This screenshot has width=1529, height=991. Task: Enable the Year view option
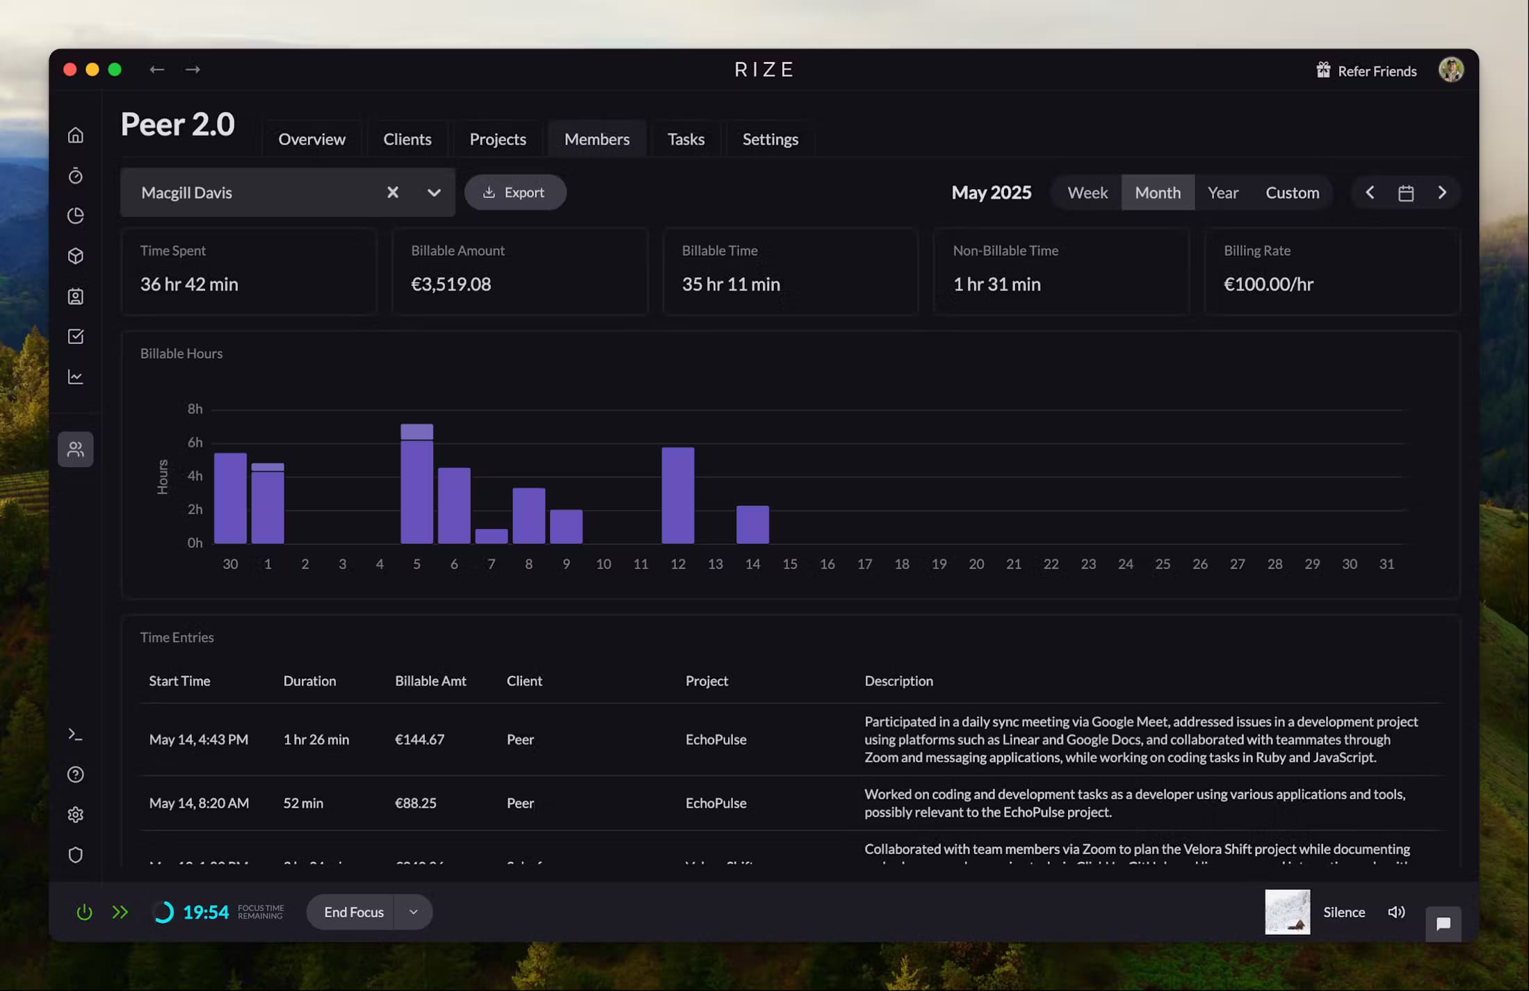[x=1223, y=193]
